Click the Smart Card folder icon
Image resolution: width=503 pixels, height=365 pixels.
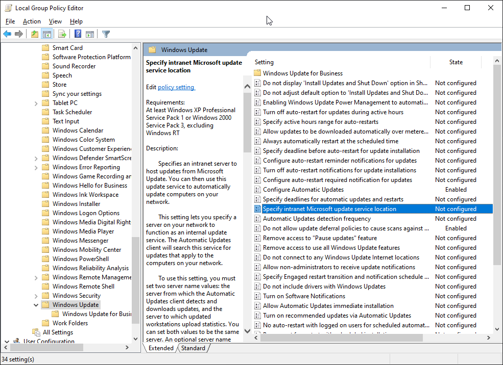pyautogui.click(x=45, y=48)
